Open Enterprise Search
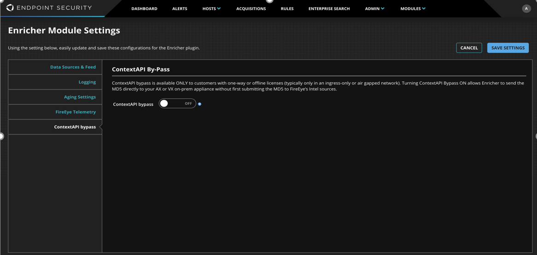This screenshot has width=537, height=255. (x=329, y=9)
